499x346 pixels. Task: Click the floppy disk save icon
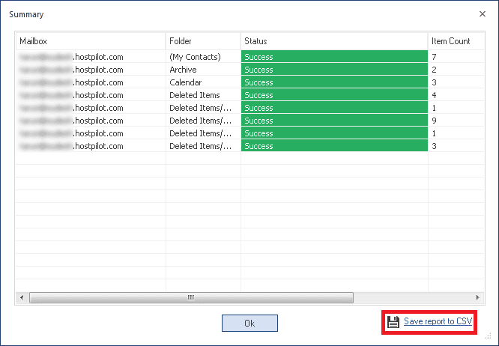pos(393,321)
